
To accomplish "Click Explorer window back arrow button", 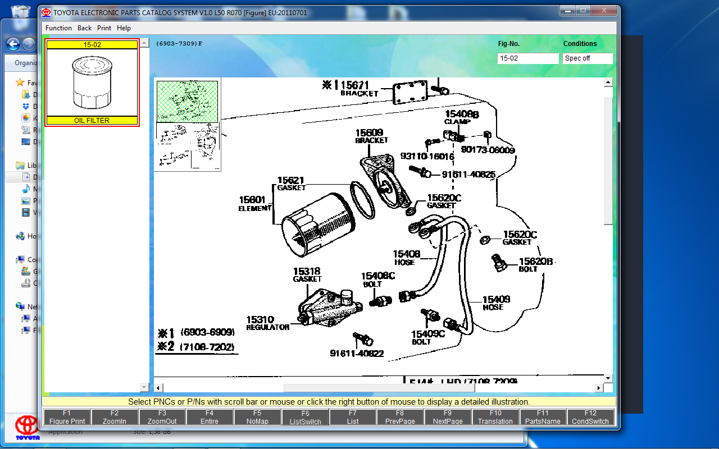I will (13, 44).
